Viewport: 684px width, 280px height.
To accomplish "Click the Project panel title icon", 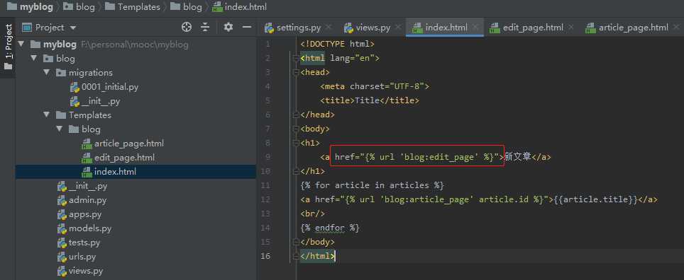I will coord(27,28).
